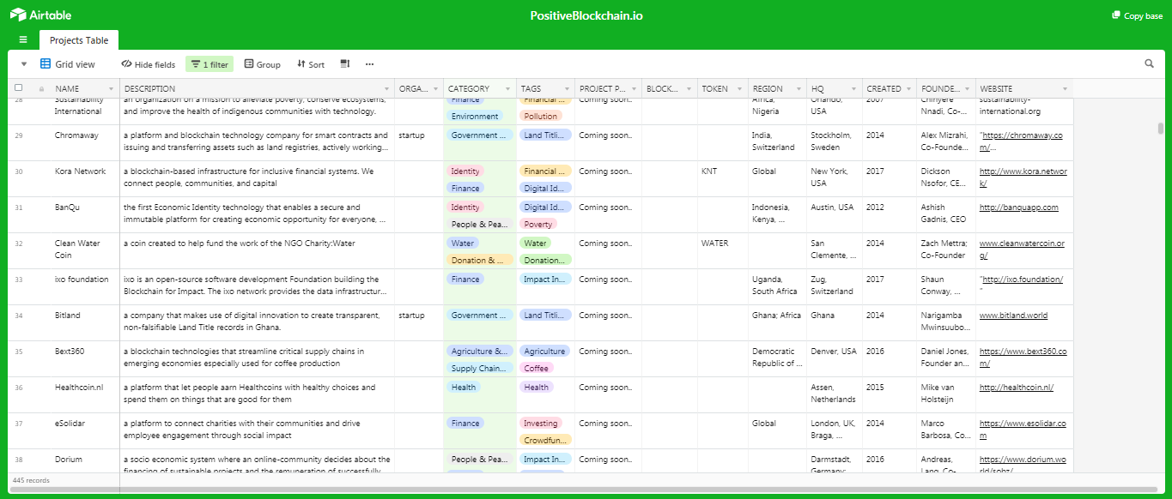Open the 1 filter panel
The height and width of the screenshot is (499, 1172).
[210, 64]
